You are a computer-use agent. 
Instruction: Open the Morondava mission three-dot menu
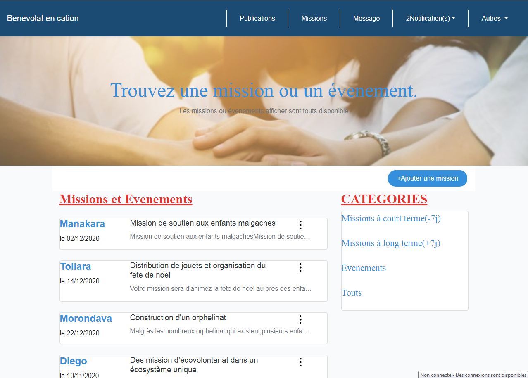(300, 320)
